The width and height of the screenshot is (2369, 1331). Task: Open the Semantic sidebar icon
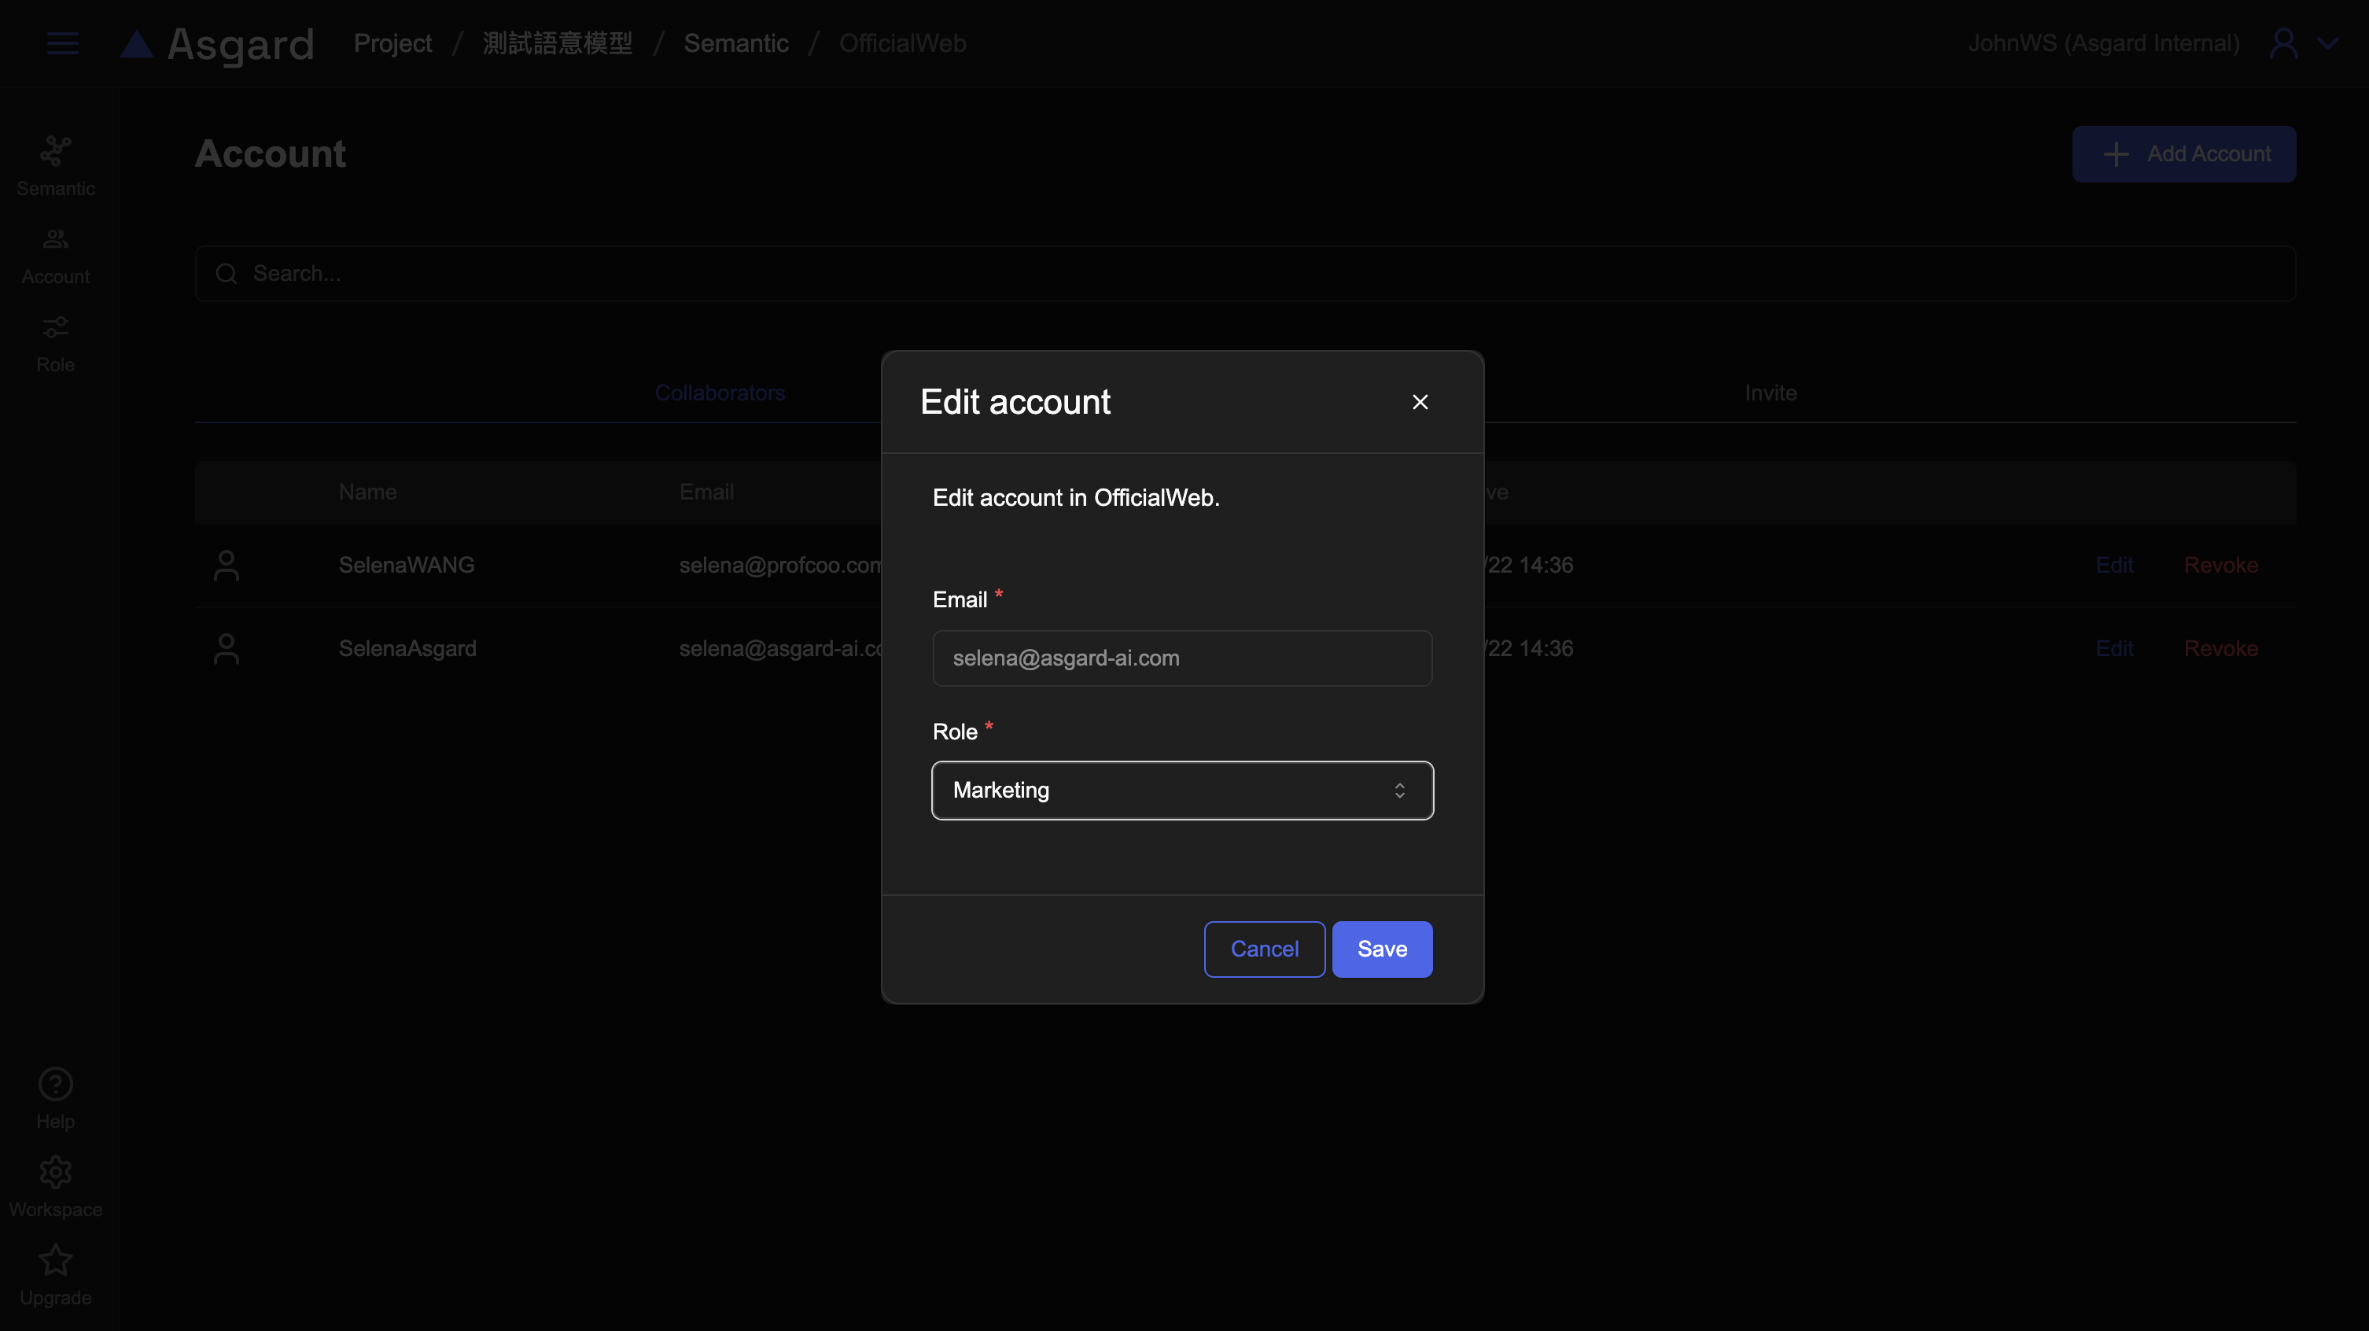point(55,151)
